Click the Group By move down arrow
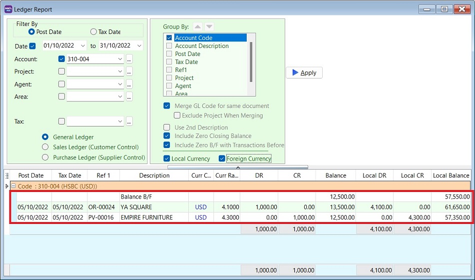 coord(209,26)
